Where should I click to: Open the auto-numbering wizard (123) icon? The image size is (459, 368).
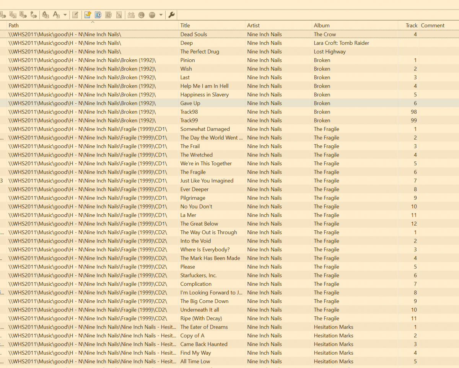pos(119,15)
